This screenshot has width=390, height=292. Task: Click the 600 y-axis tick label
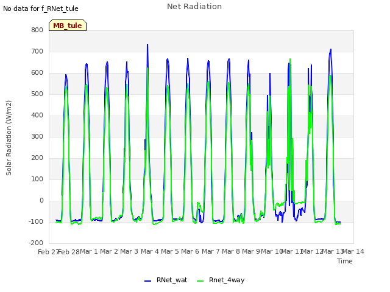pos(37,73)
